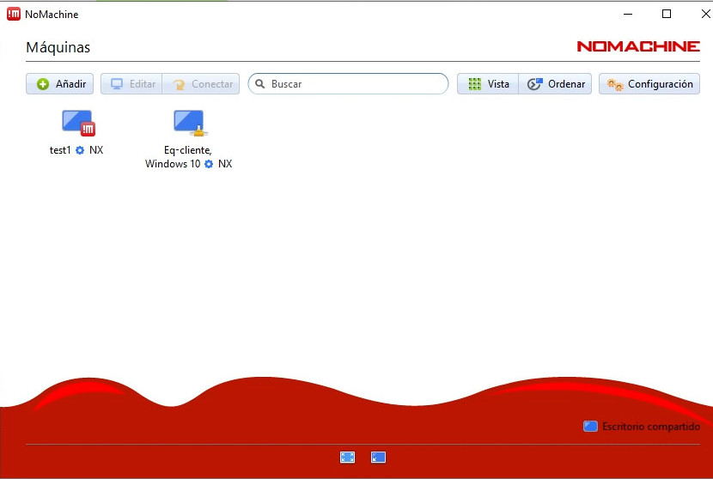Select the Eq-cliente Windows 10 machine icon
The image size is (713, 479).
click(189, 123)
